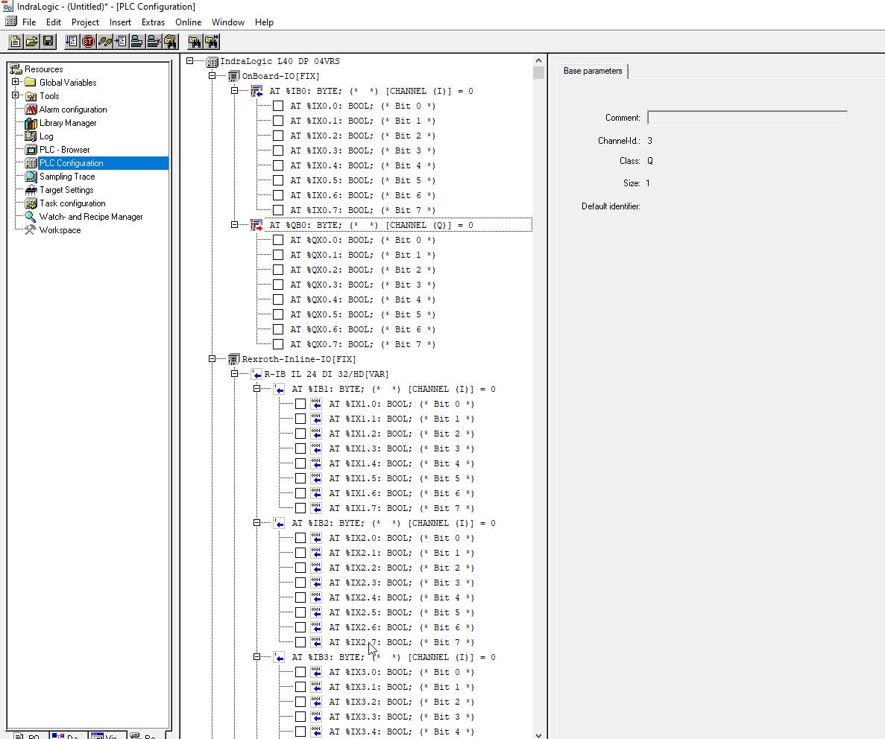Select Task configuration in Resources tree

72,203
